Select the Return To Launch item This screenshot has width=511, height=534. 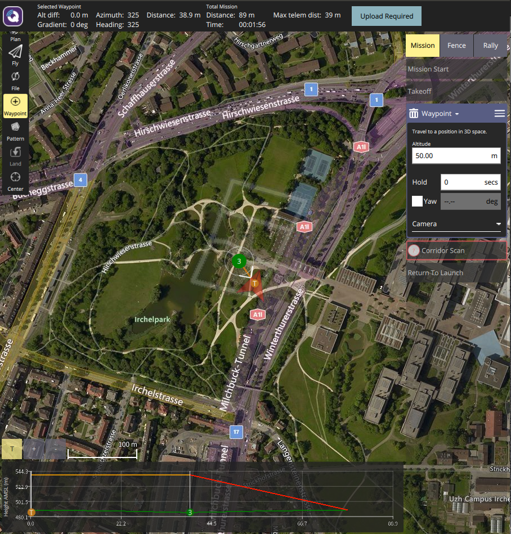(456, 273)
